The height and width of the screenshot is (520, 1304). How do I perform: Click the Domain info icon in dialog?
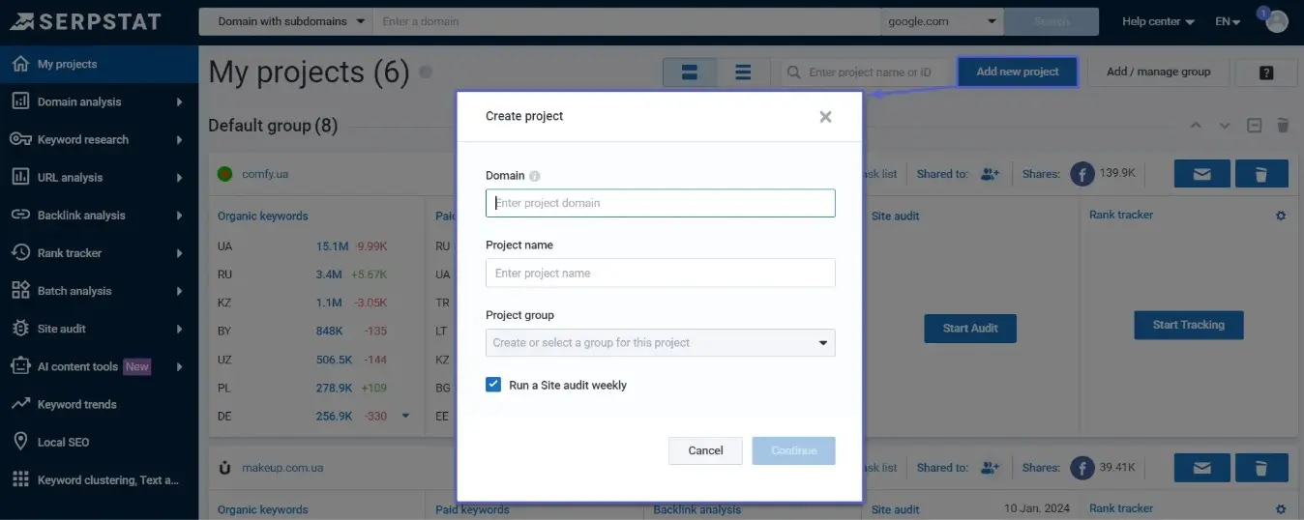535,176
